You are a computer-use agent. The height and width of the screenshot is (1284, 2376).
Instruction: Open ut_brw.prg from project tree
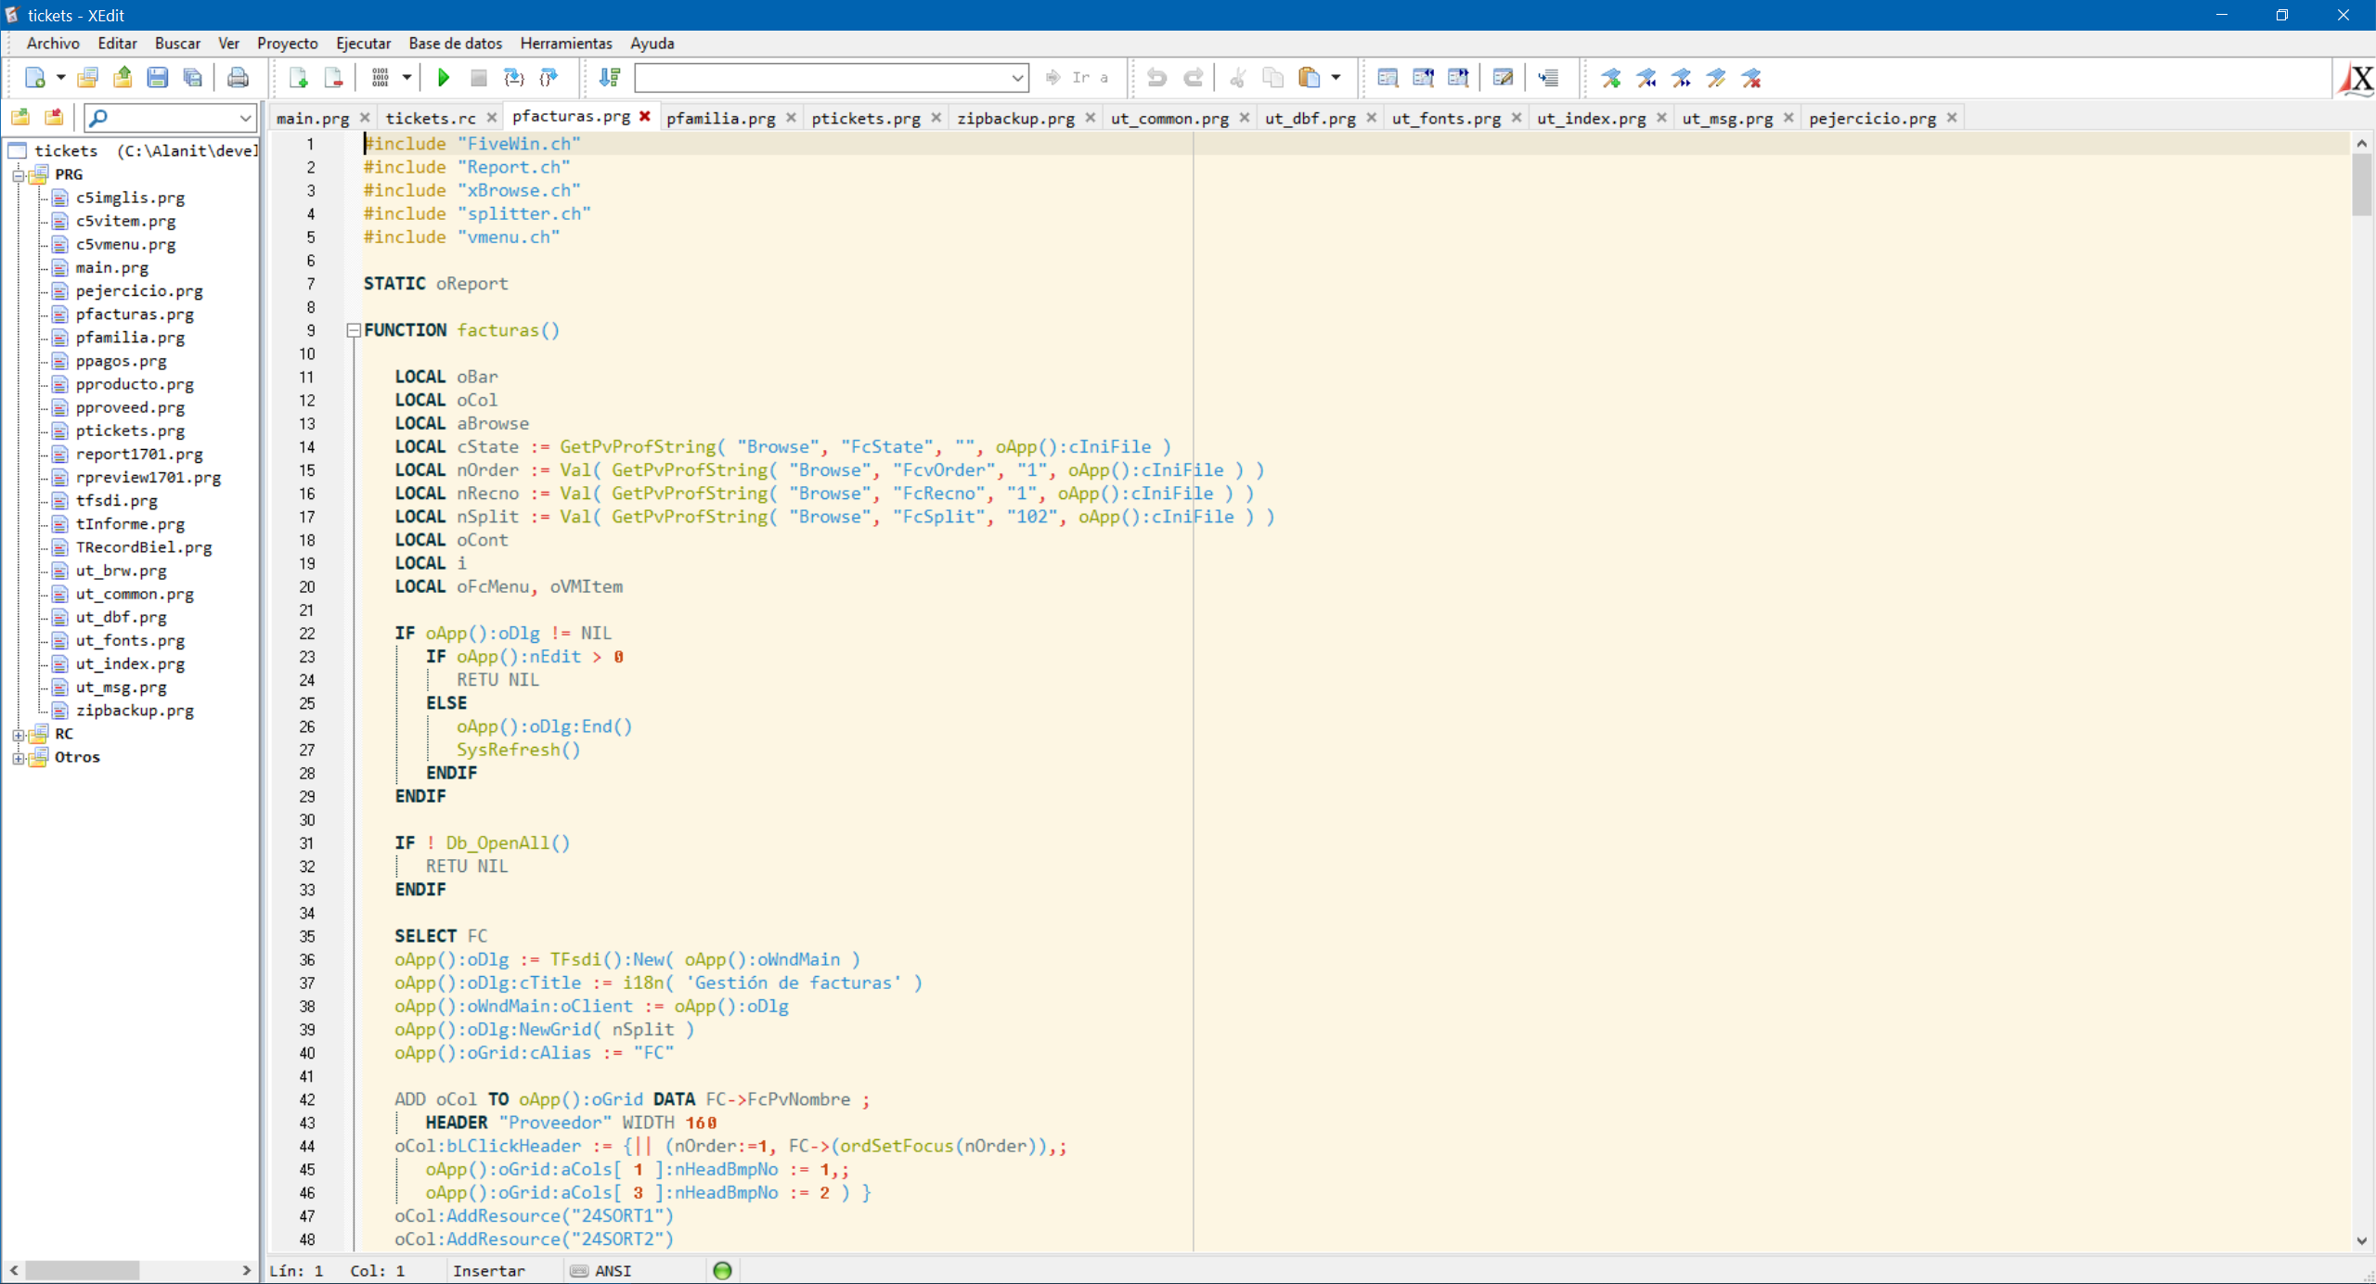point(121,571)
